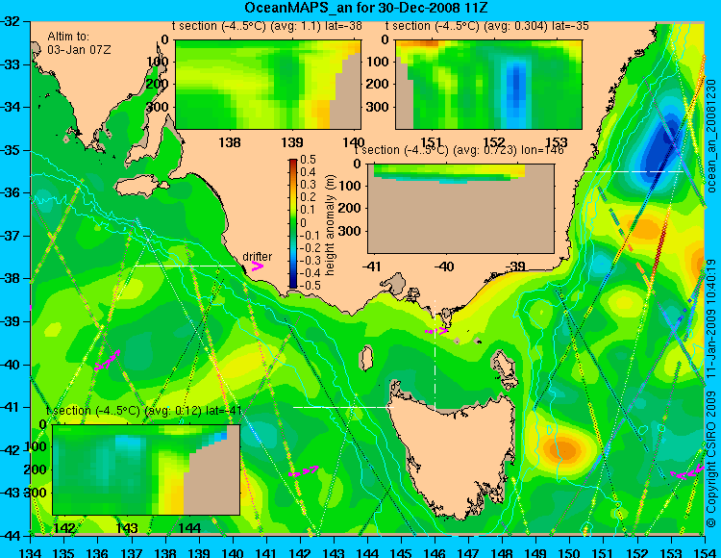Click the 'drifter' legend label

coord(257,256)
